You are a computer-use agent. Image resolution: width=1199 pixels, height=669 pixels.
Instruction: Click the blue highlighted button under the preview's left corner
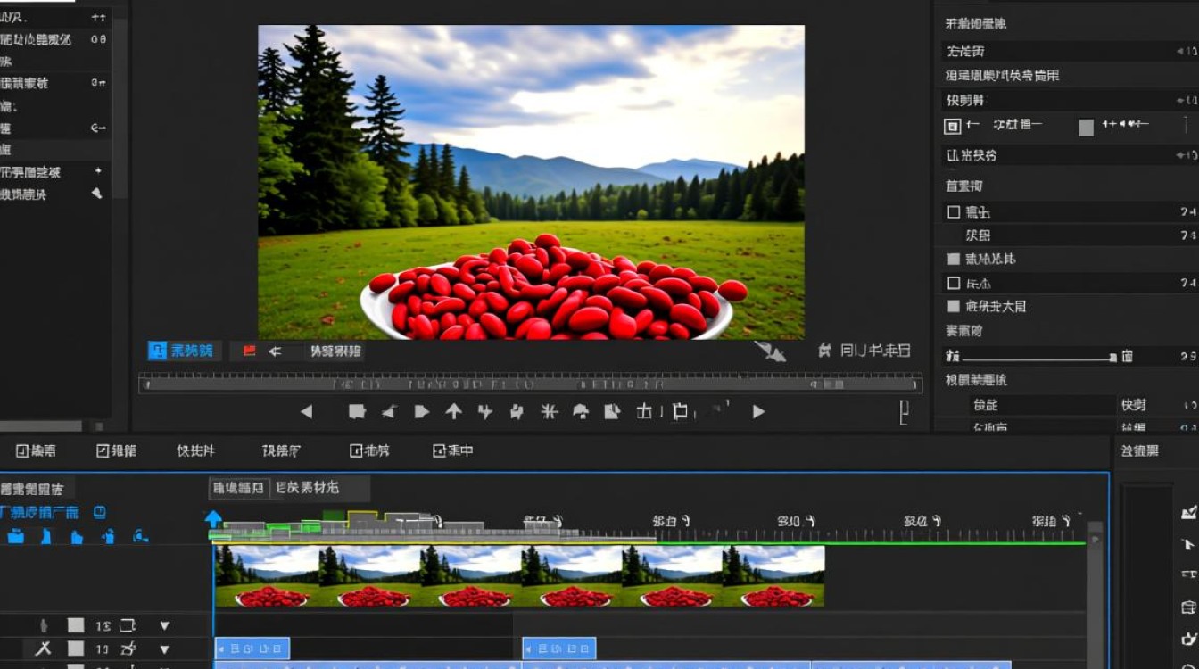point(183,351)
